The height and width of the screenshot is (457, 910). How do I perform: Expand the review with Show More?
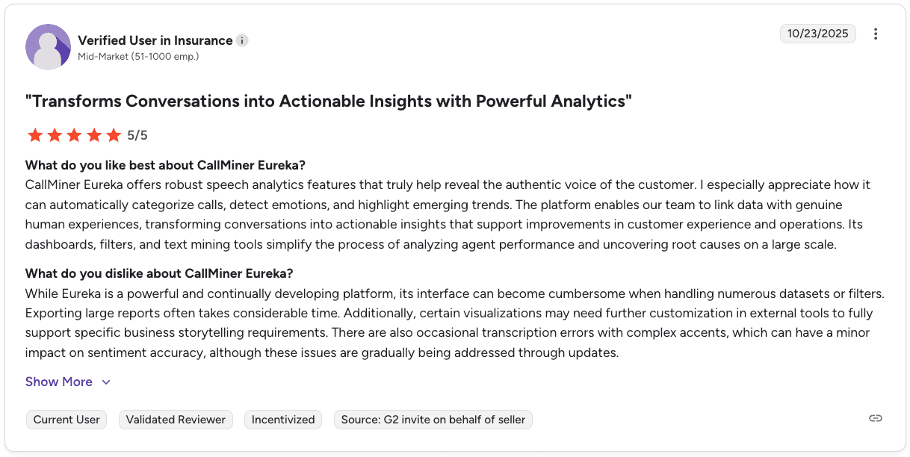pyautogui.click(x=59, y=382)
